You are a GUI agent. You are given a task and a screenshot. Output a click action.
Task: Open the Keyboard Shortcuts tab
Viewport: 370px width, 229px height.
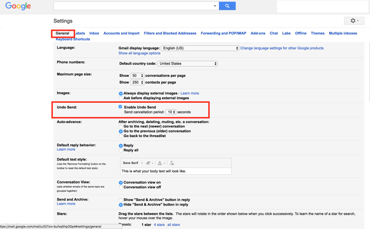[73, 39]
